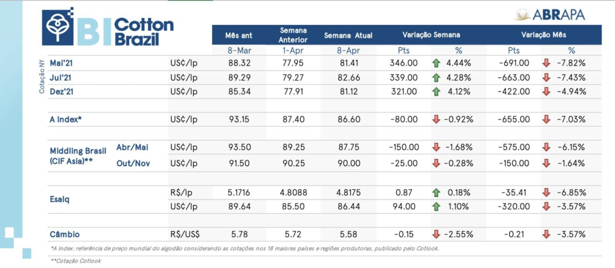The image size is (615, 268).
Task: Click the Middling Brasil (CIF Asia) label
Action: point(78,155)
